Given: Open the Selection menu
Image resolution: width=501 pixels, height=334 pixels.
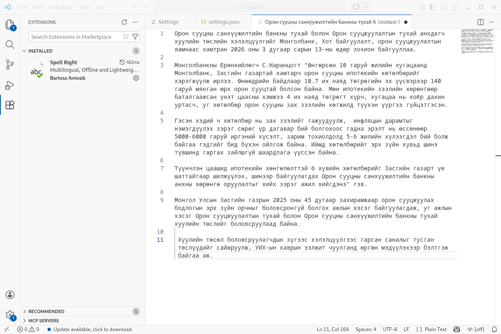Looking at the screenshot, I should click(x=61, y=7).
